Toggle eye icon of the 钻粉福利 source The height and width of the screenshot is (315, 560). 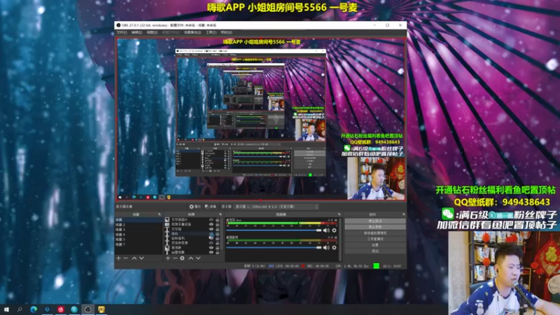(211, 238)
